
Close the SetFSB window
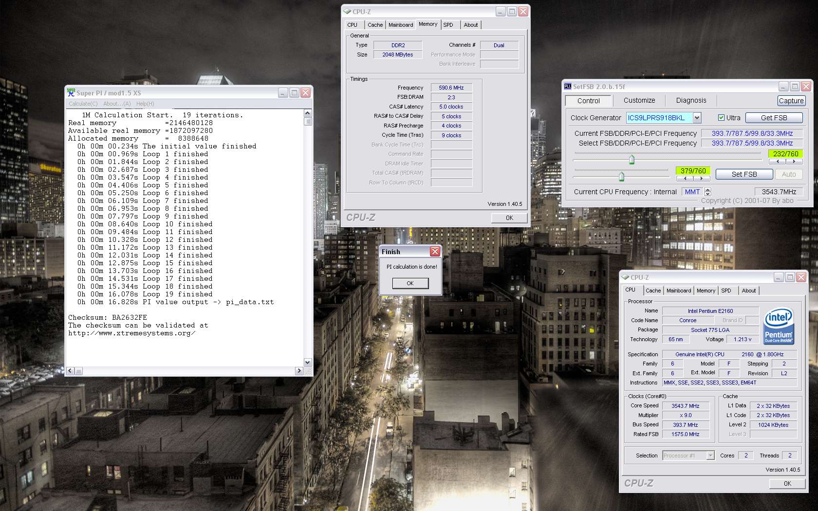coord(806,86)
